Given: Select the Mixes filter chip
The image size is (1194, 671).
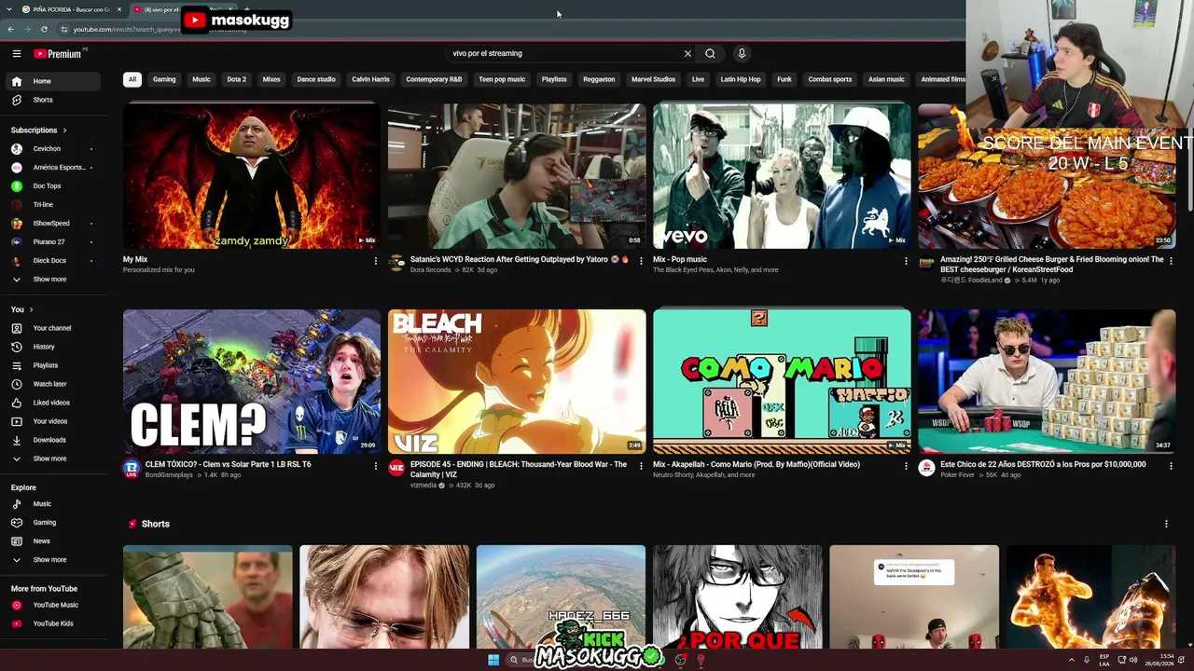Looking at the screenshot, I should click(x=271, y=79).
